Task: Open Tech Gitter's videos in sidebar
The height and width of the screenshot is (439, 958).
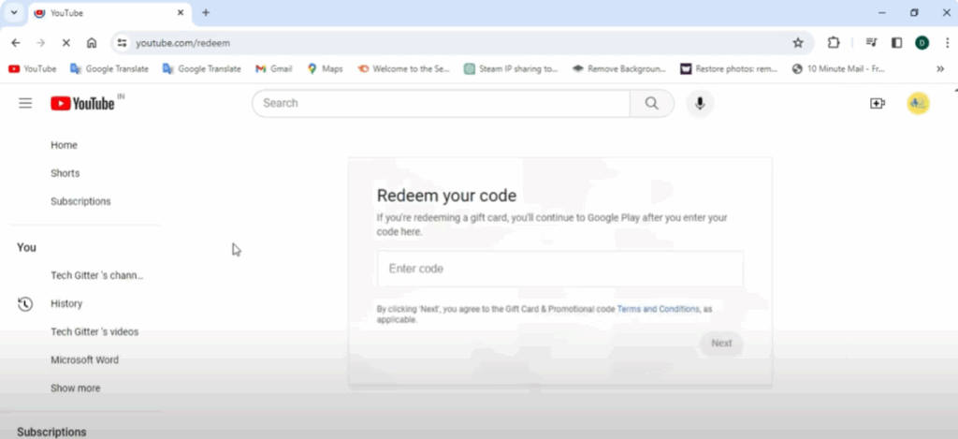Action: [x=94, y=332]
